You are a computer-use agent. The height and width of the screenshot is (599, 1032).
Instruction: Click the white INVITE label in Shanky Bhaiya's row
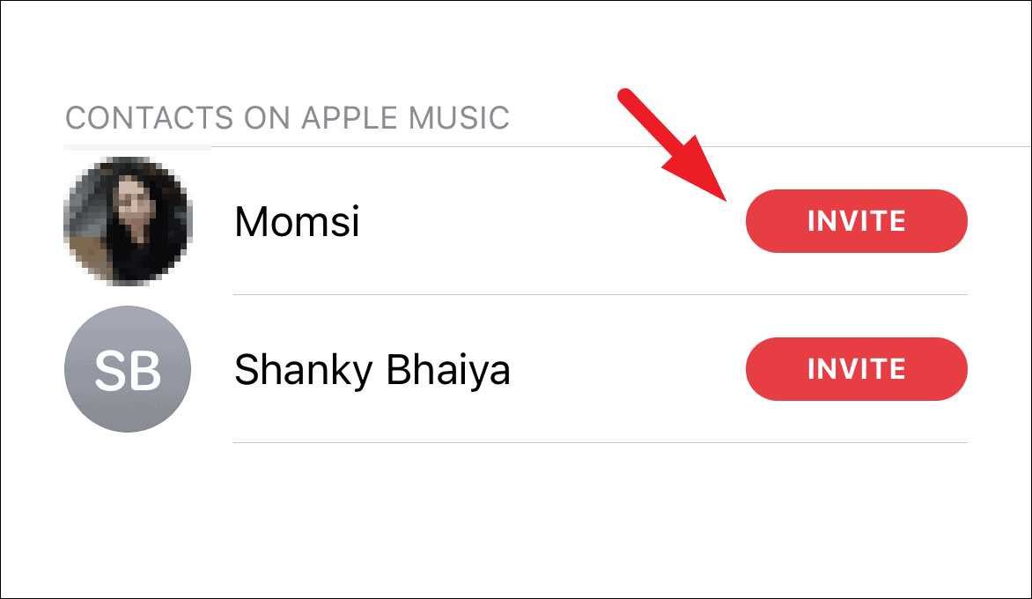(x=856, y=369)
